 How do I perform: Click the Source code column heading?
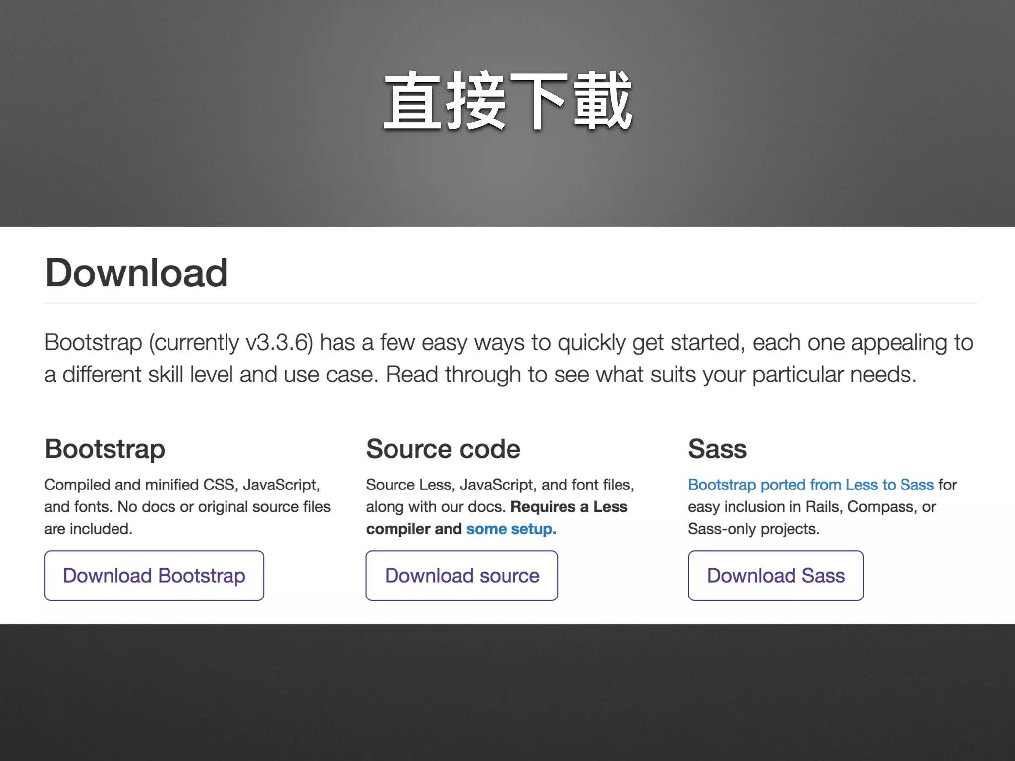[x=443, y=449]
